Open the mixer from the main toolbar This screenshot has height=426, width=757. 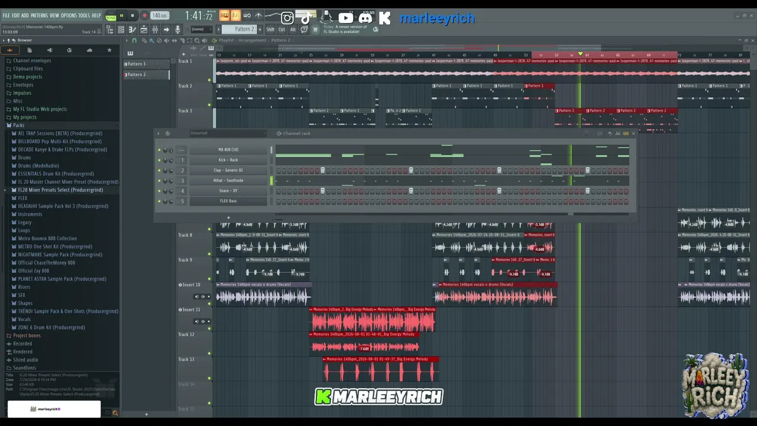155,30
